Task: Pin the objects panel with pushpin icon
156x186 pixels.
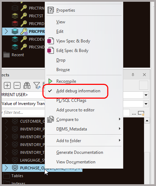Action: [x=133, y=75]
